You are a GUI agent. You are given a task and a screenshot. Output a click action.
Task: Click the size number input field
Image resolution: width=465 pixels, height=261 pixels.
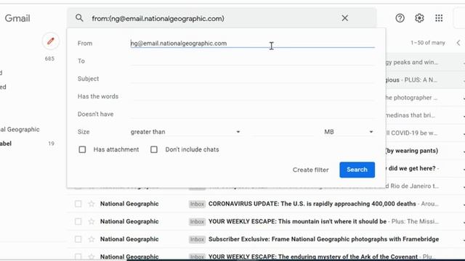(283, 132)
